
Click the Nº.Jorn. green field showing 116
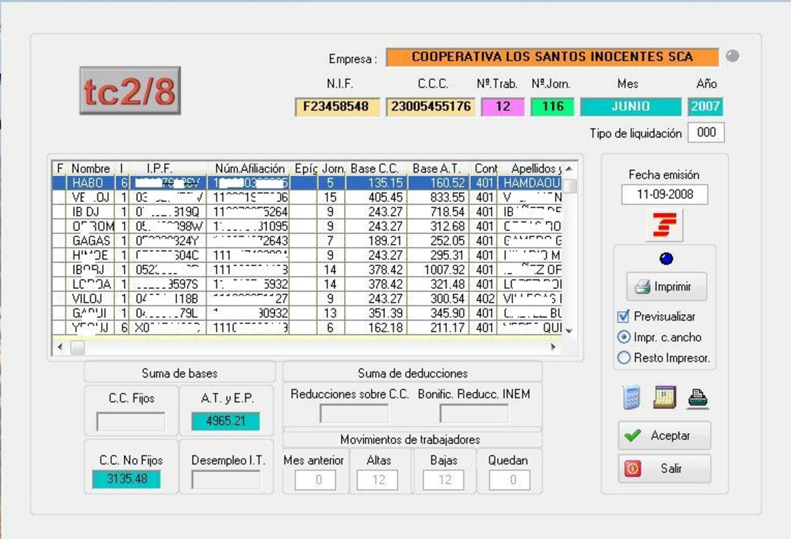pos(553,106)
